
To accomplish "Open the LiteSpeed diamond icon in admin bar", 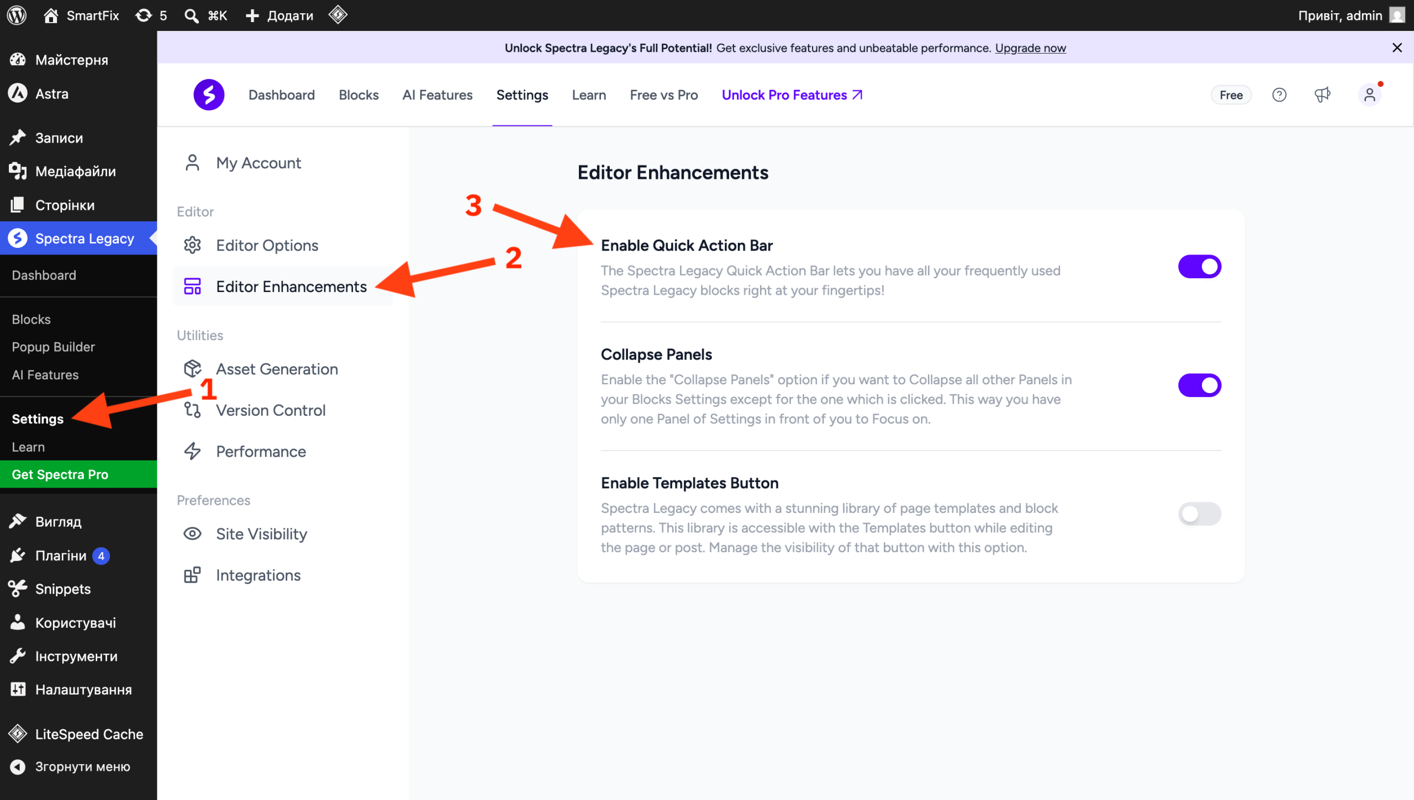I will coord(338,15).
